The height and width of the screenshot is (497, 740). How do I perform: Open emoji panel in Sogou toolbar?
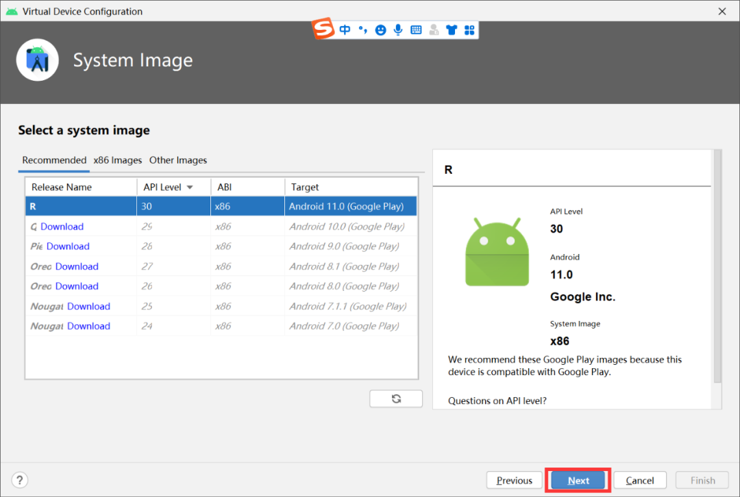pos(380,29)
